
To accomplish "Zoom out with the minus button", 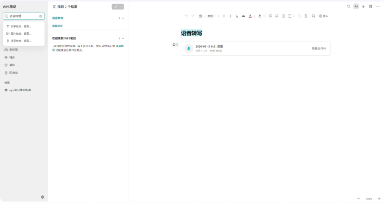I will click(x=358, y=199).
